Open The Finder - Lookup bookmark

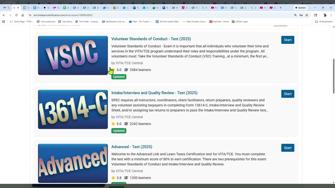pyautogui.click(x=87, y=22)
